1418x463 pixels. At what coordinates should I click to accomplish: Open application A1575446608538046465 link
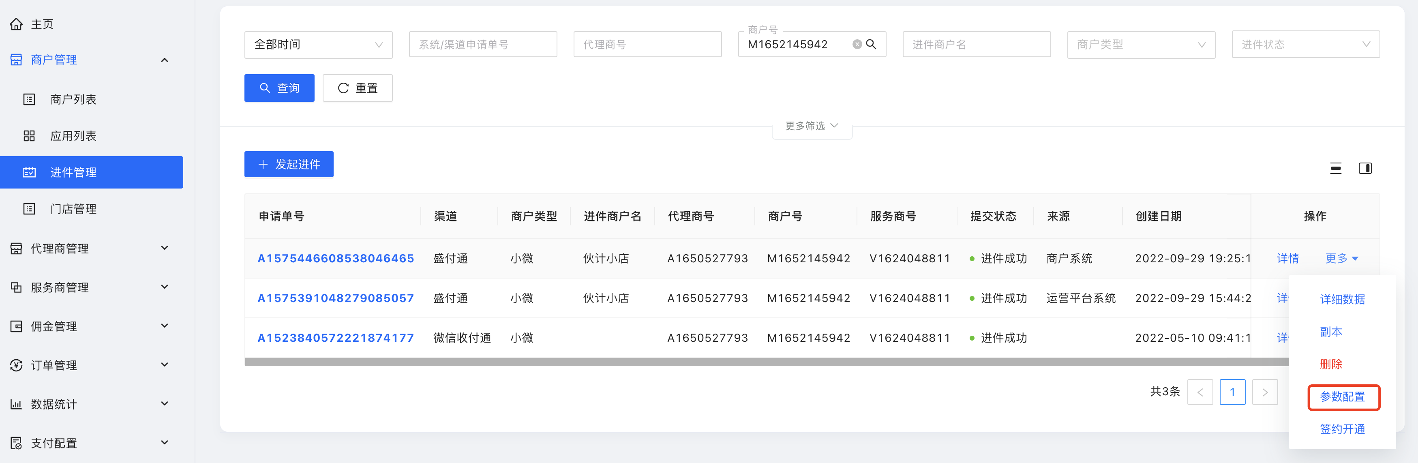pos(335,258)
